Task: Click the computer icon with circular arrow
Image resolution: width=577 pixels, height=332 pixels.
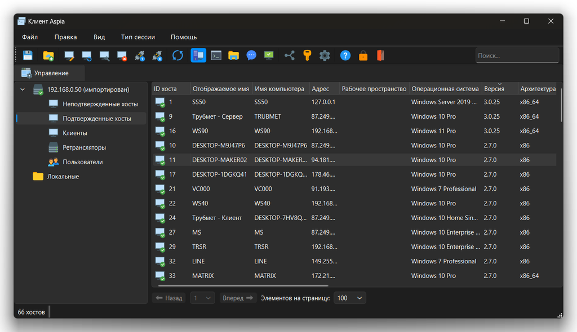Action: click(87, 56)
